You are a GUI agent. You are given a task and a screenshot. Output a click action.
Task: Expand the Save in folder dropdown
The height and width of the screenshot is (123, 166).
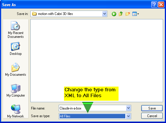[104, 14]
